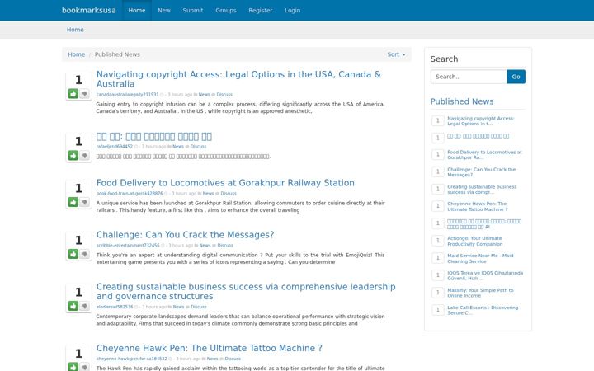This screenshot has width=594, height=371.
Task: Click News category under Food Delivery story
Action: coord(209,194)
